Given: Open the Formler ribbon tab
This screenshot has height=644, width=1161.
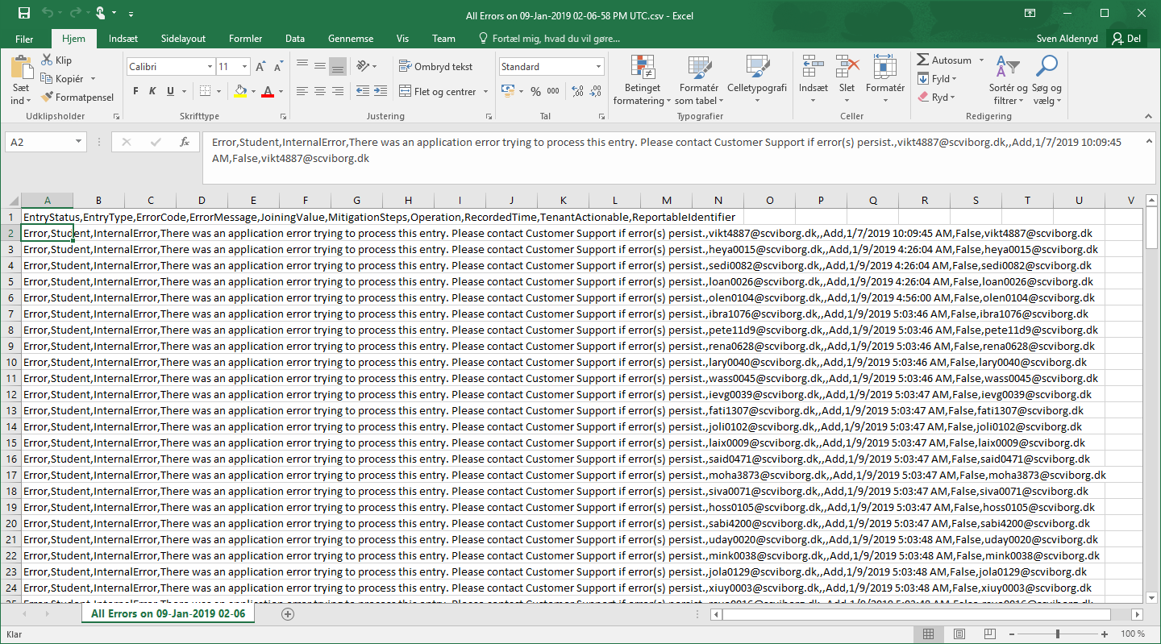Looking at the screenshot, I should 245,39.
